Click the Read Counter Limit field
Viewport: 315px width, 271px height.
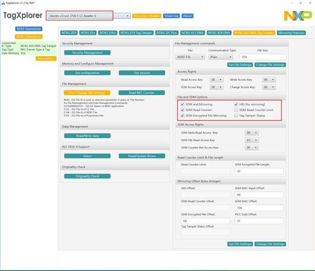[x=205, y=171]
